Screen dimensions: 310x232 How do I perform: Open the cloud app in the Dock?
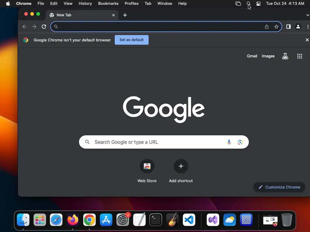[229, 220]
